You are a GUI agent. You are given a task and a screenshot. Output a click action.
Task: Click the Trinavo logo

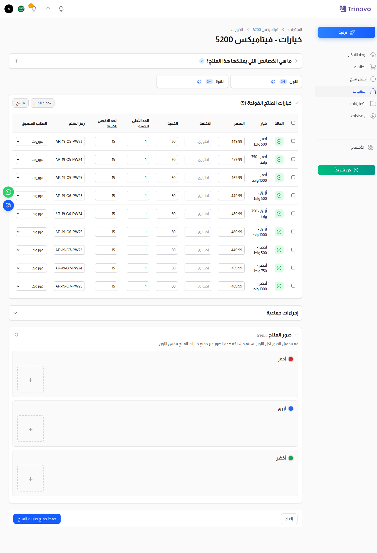[355, 9]
